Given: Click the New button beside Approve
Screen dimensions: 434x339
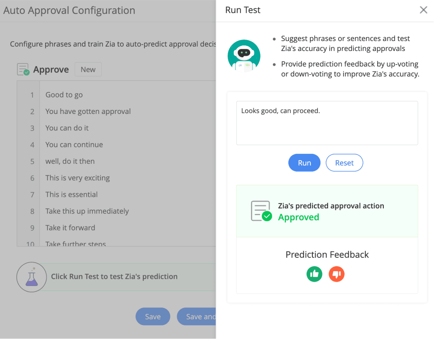Looking at the screenshot, I should 88,69.
